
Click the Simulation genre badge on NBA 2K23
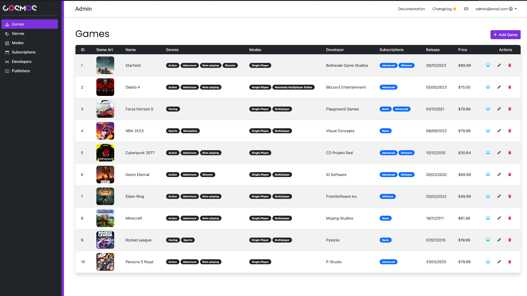[x=190, y=131]
